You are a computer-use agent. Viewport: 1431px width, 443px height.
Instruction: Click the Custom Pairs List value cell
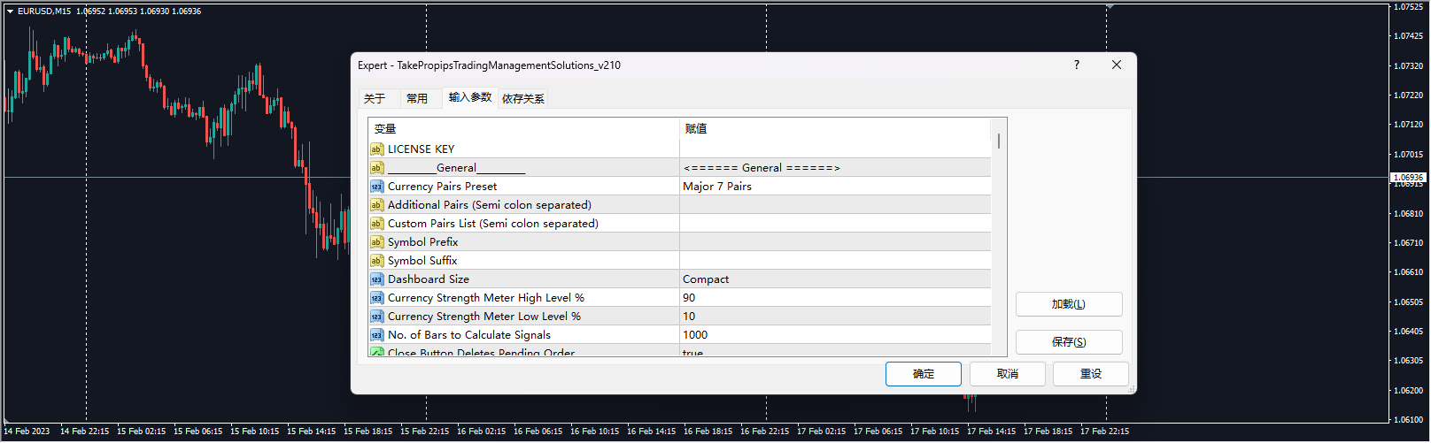coord(835,224)
